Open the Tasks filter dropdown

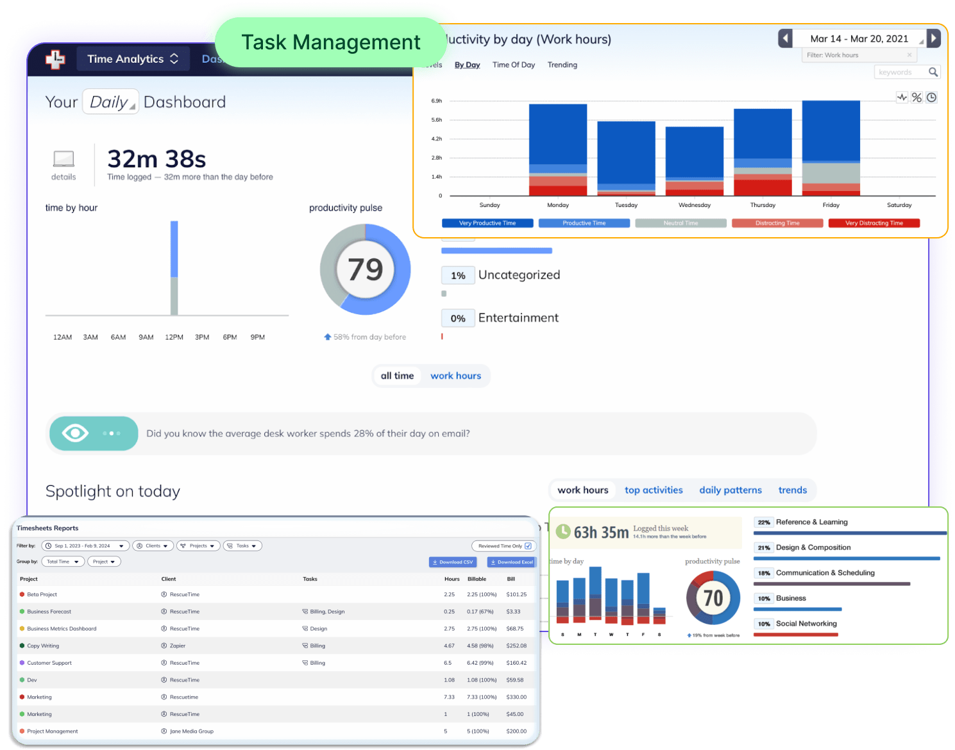click(242, 546)
